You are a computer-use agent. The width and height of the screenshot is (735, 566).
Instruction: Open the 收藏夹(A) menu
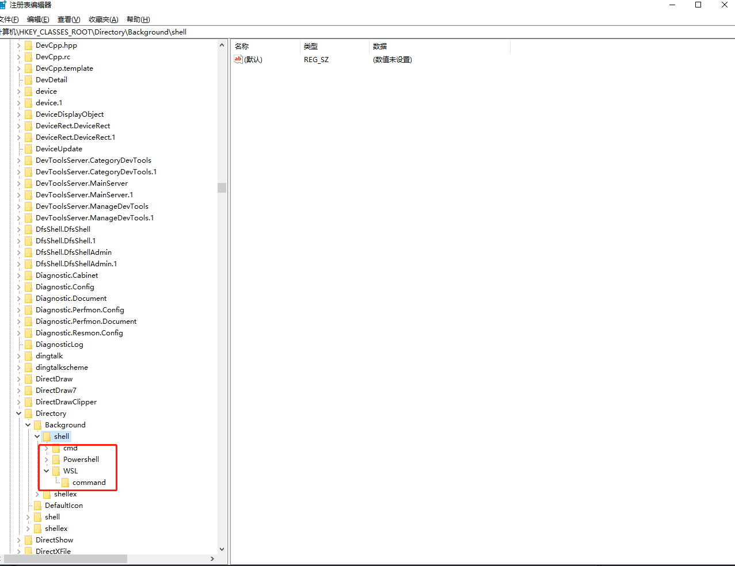point(104,20)
